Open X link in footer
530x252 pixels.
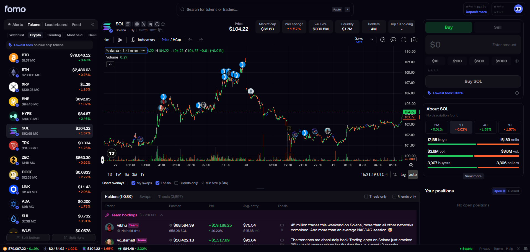coord(518,249)
